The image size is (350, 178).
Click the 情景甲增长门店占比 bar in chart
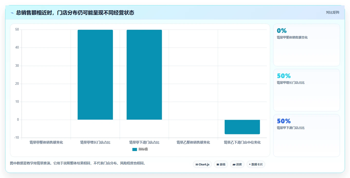[95, 75]
